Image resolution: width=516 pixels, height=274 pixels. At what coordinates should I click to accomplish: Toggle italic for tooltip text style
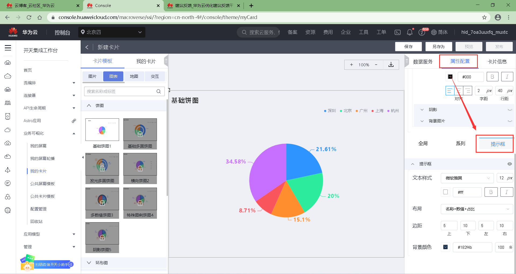pyautogui.click(x=507, y=192)
